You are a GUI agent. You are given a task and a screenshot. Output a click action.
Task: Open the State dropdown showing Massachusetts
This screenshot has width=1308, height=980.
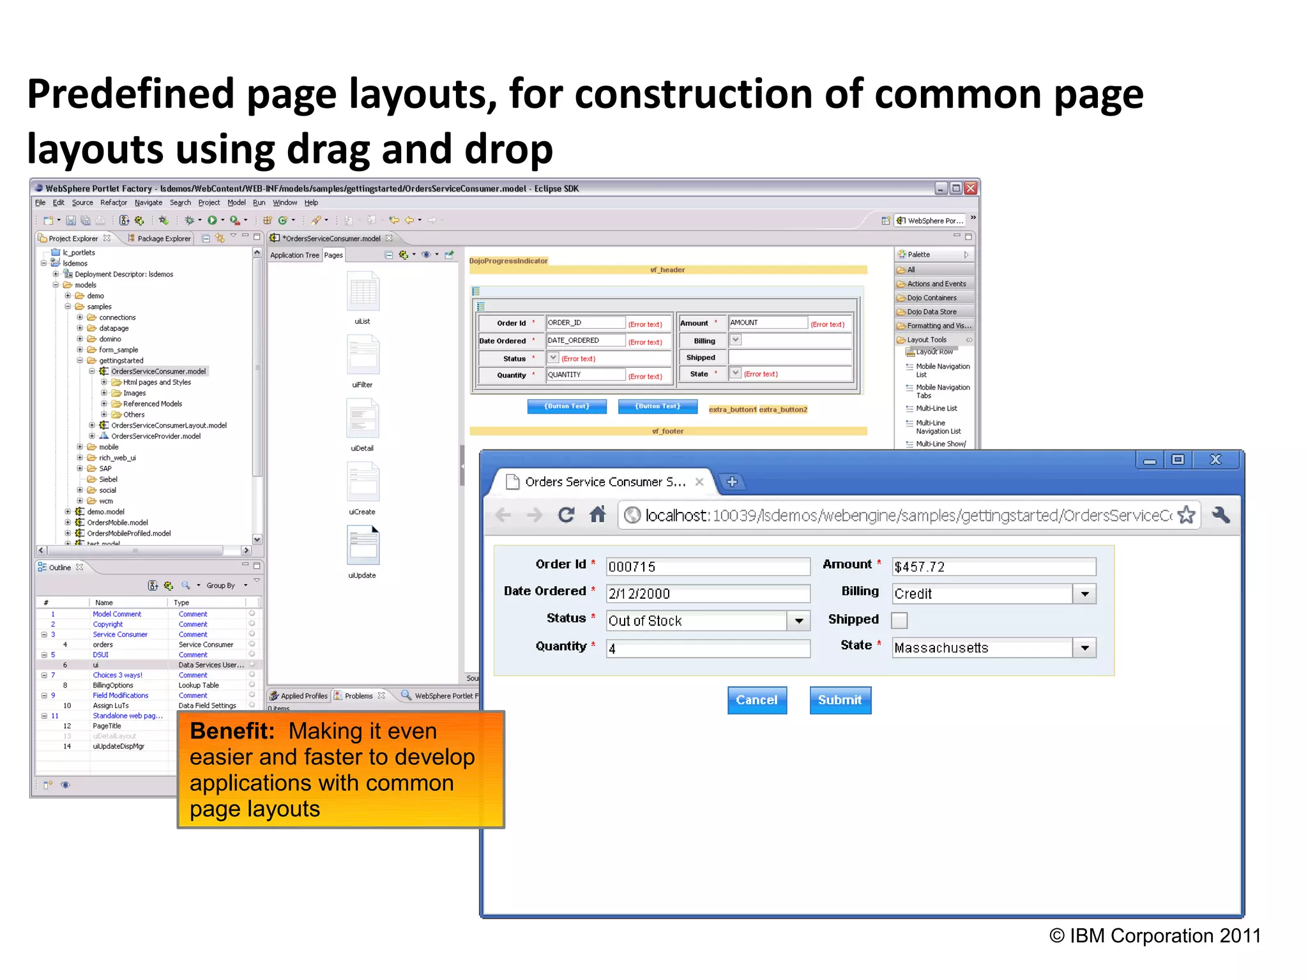click(x=1084, y=648)
